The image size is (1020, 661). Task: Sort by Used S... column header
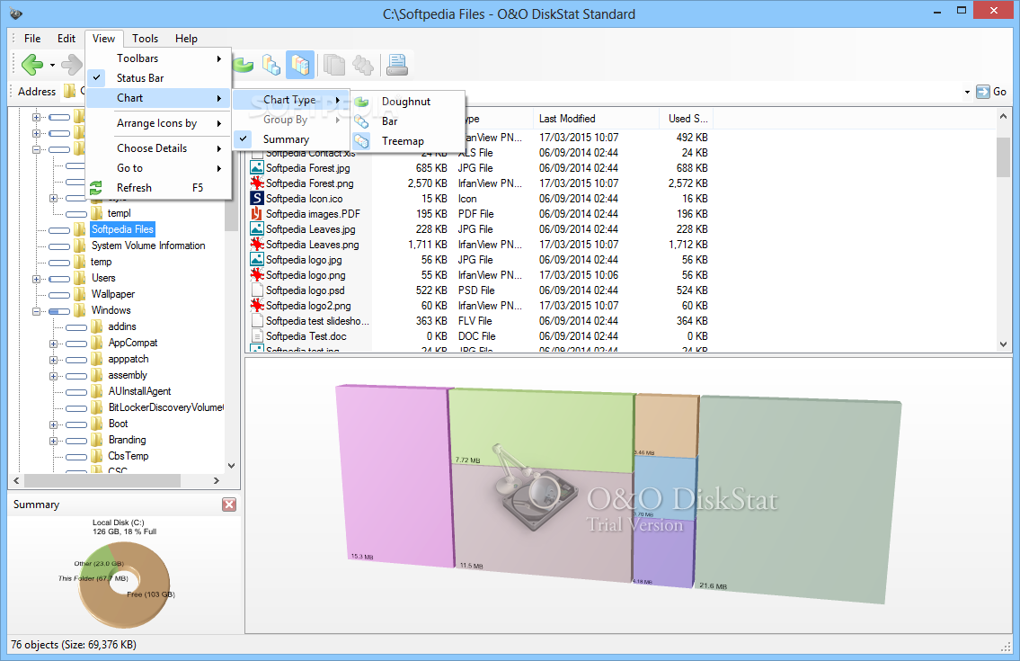[x=687, y=119]
